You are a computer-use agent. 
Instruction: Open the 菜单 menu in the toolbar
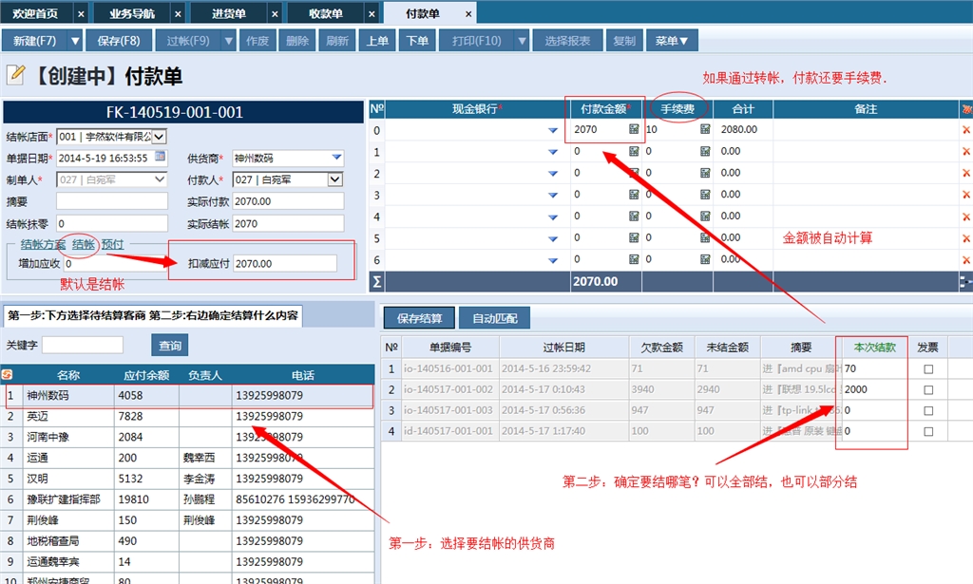click(672, 41)
